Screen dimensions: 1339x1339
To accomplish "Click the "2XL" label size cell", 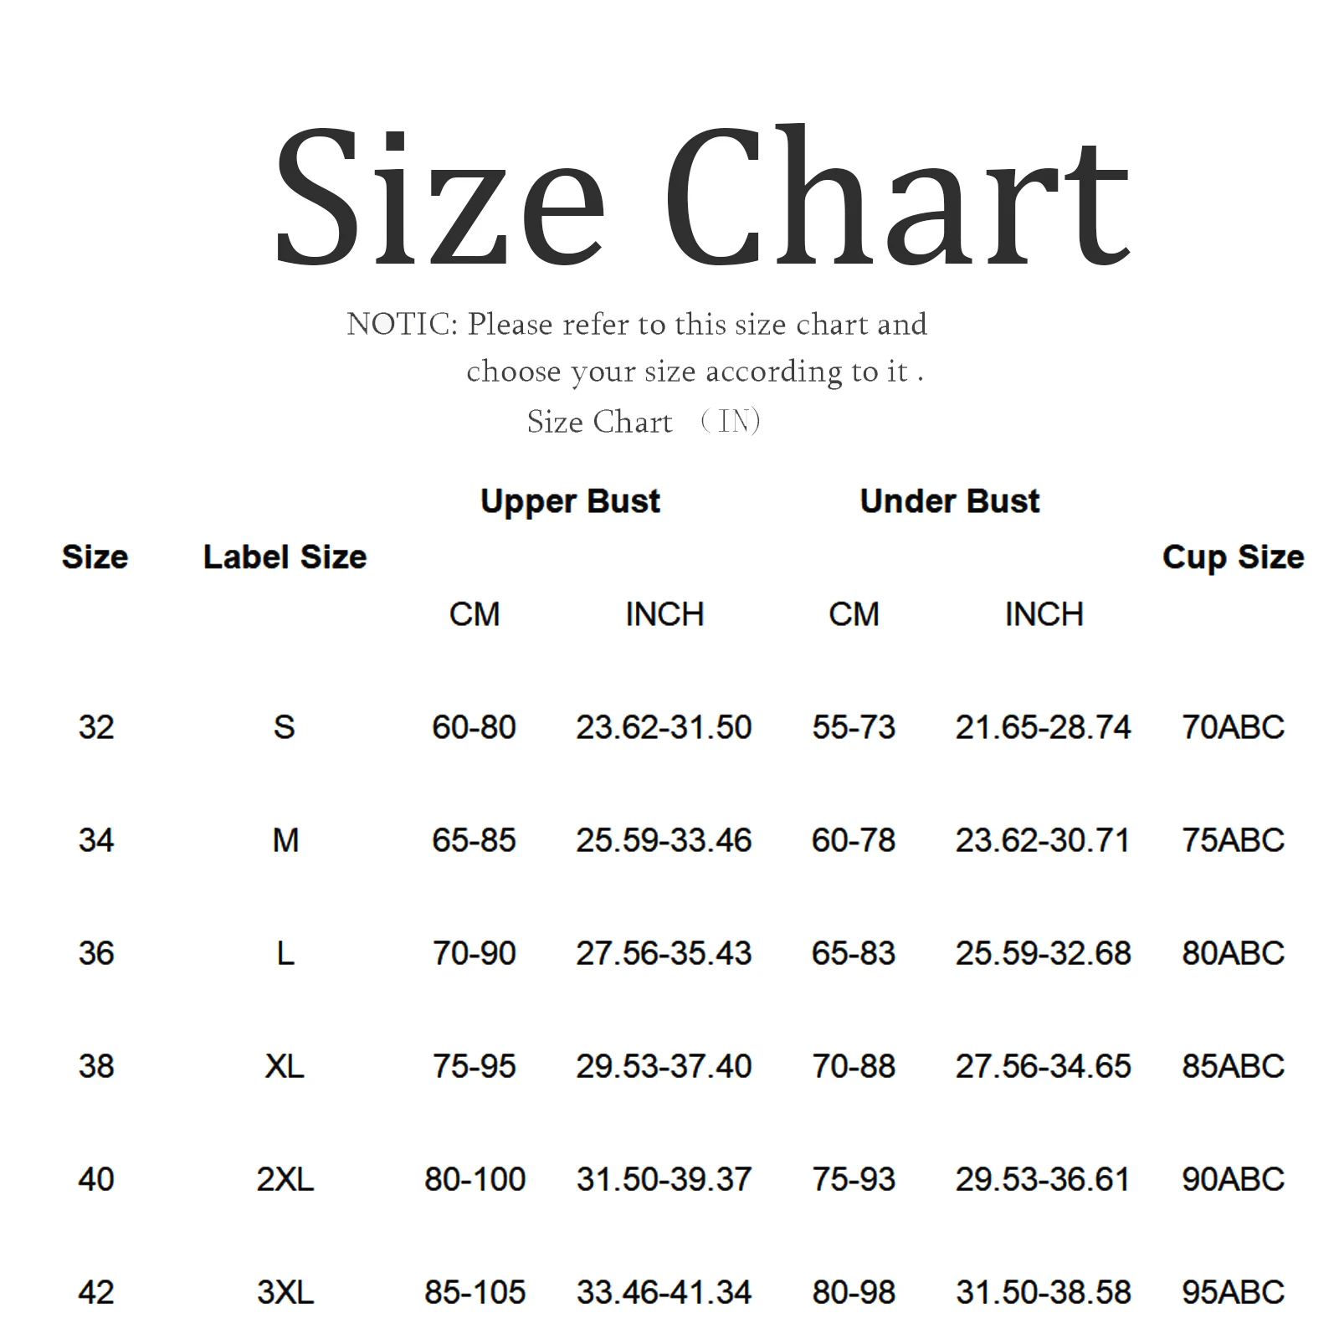I will pyautogui.click(x=285, y=1179).
